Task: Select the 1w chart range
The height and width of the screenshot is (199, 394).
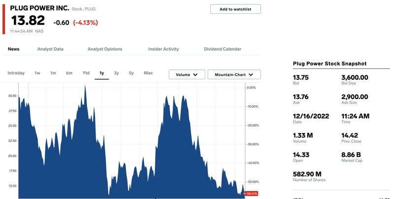Action: click(x=37, y=73)
